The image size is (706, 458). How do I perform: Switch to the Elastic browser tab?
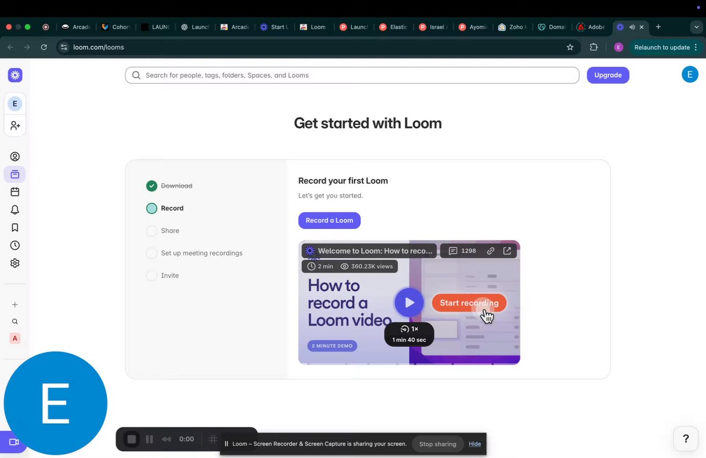pos(393,27)
